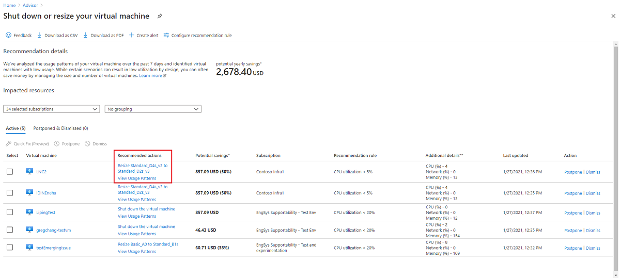Image resolution: width=620 pixels, height=278 pixels.
Task: Open LNC2 virtual machine link
Action: tap(41, 172)
